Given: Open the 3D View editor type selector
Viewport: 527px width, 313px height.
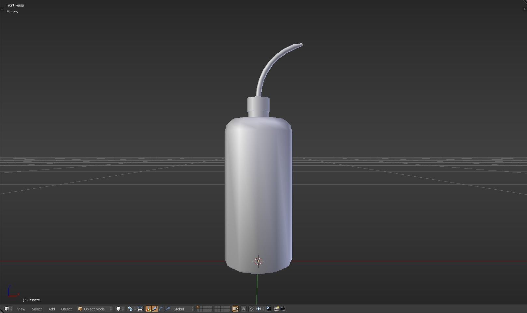Looking at the screenshot, I should (8, 309).
